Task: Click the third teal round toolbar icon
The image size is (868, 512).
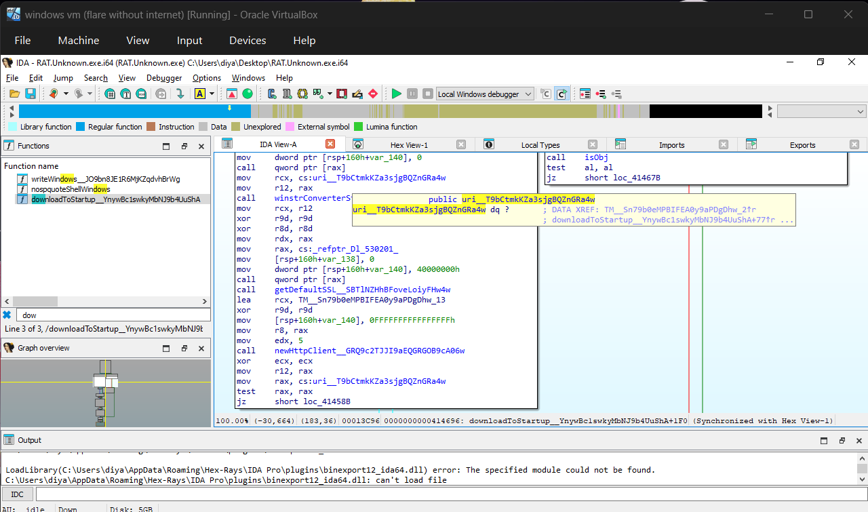Action: (x=142, y=94)
